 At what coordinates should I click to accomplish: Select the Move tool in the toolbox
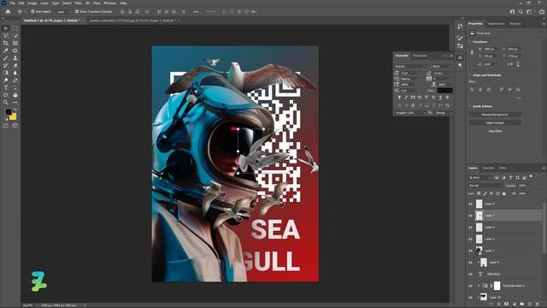pyautogui.click(x=6, y=28)
